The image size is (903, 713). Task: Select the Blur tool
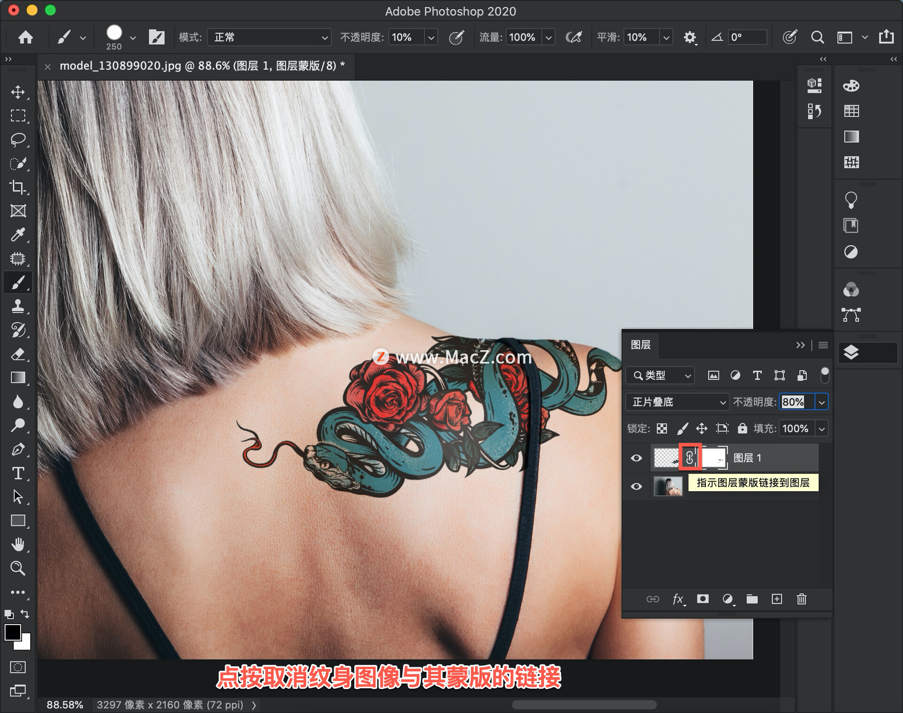[x=18, y=402]
